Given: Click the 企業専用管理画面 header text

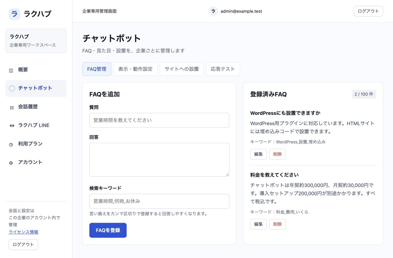Looking at the screenshot, I should click(99, 11).
